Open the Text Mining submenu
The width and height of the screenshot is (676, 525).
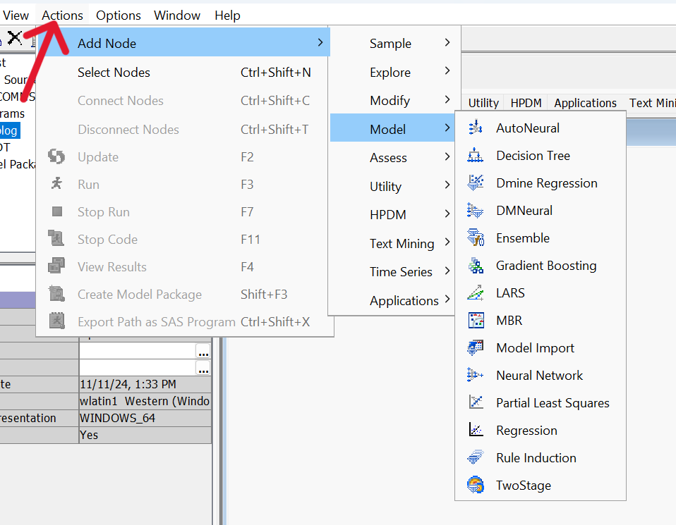[x=402, y=244]
